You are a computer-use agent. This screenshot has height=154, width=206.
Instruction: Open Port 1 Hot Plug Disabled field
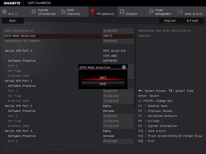118,96
